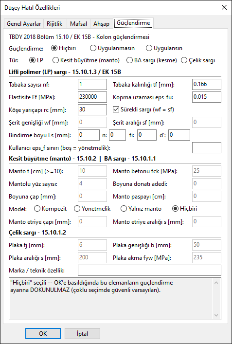Switch to the Ahşap tab
232x344 pixels.
(101, 24)
